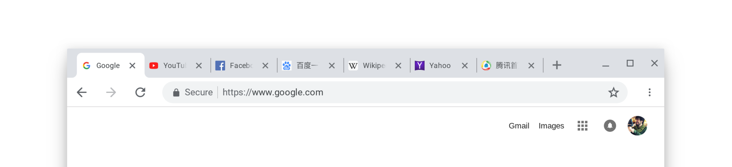Bookmark this page with the star icon
Screen dimensions: 732x167
click(613, 93)
